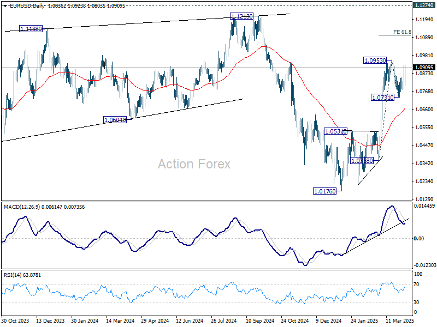Click the 1.12130 peak price label
The width and height of the screenshot is (437, 327).
point(241,16)
